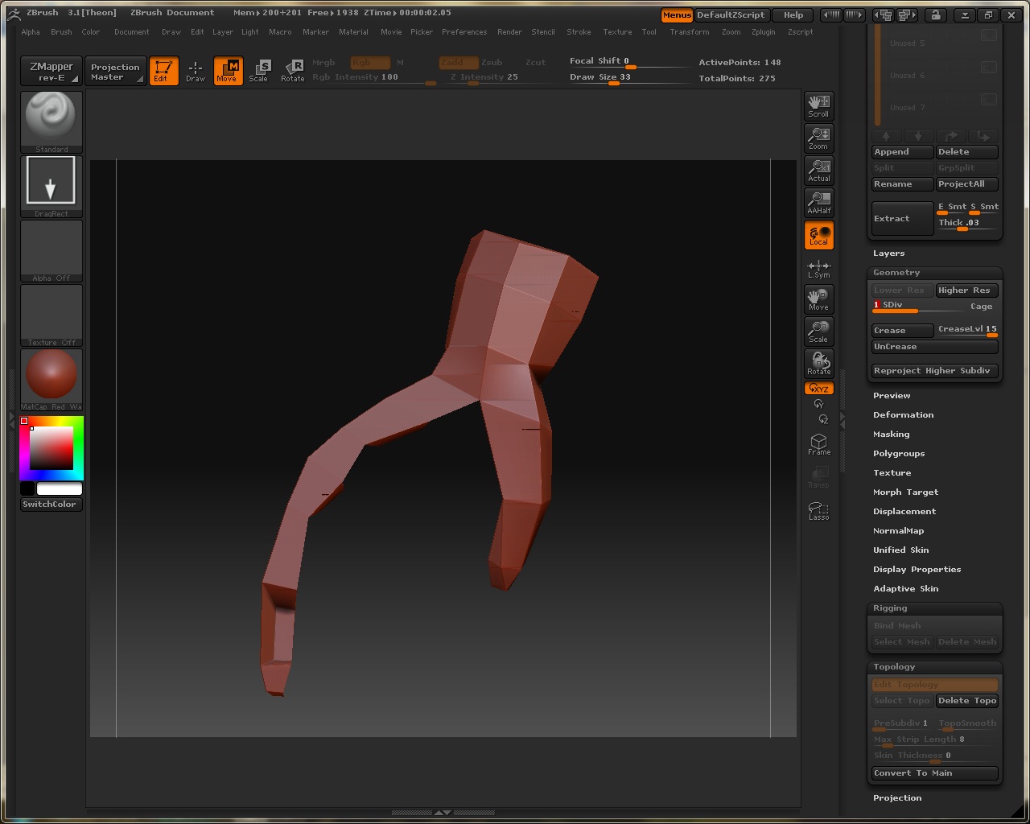
Task: Expand the Polygroups section
Action: coord(898,454)
